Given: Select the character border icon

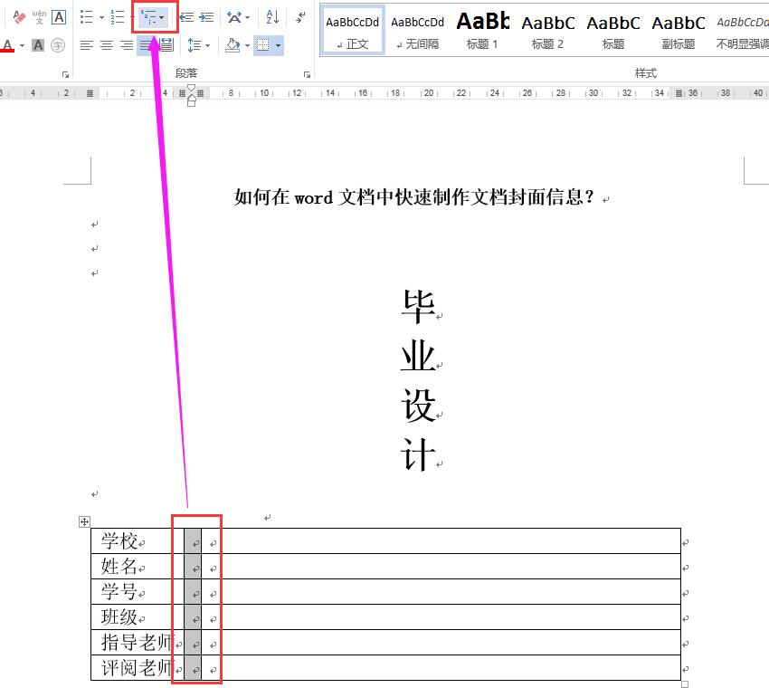Looking at the screenshot, I should point(58,15).
